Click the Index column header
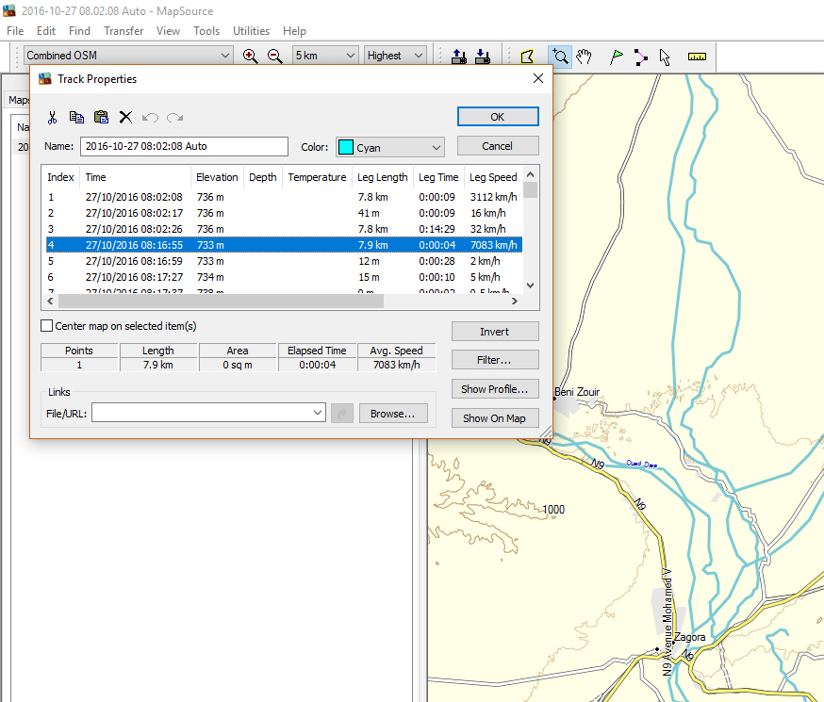This screenshot has height=702, width=824. pyautogui.click(x=61, y=177)
